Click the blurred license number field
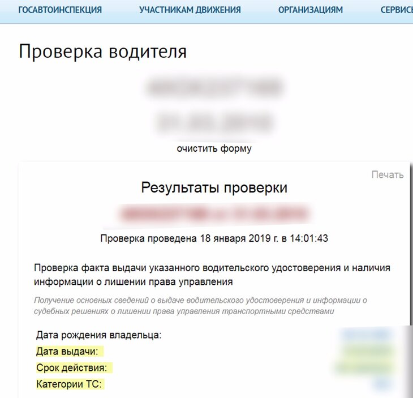Viewport: 413px width, 398px height. (x=214, y=88)
